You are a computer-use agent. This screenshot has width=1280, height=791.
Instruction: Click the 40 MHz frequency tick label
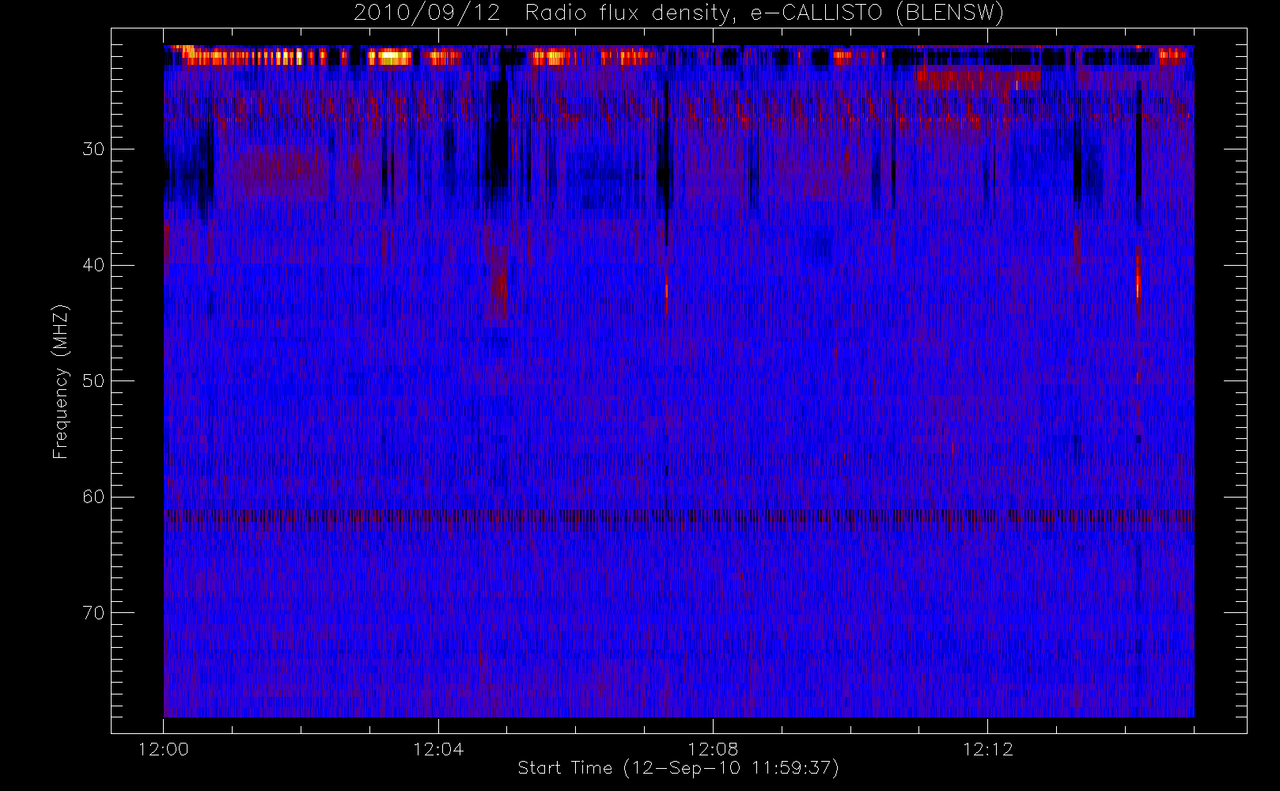(x=93, y=265)
